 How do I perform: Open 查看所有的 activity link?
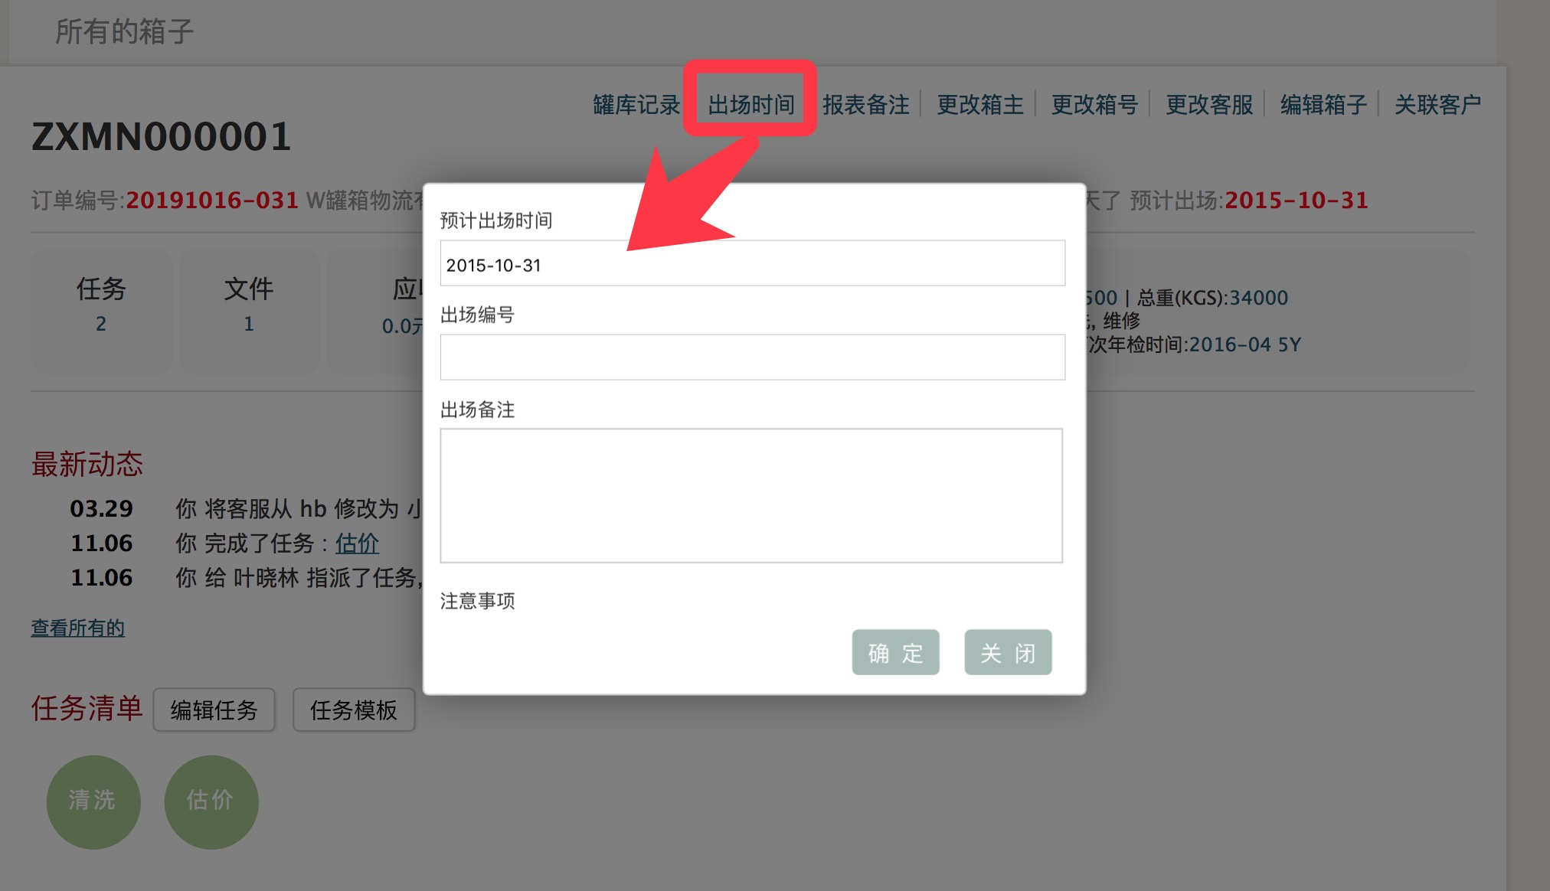pyautogui.click(x=77, y=628)
